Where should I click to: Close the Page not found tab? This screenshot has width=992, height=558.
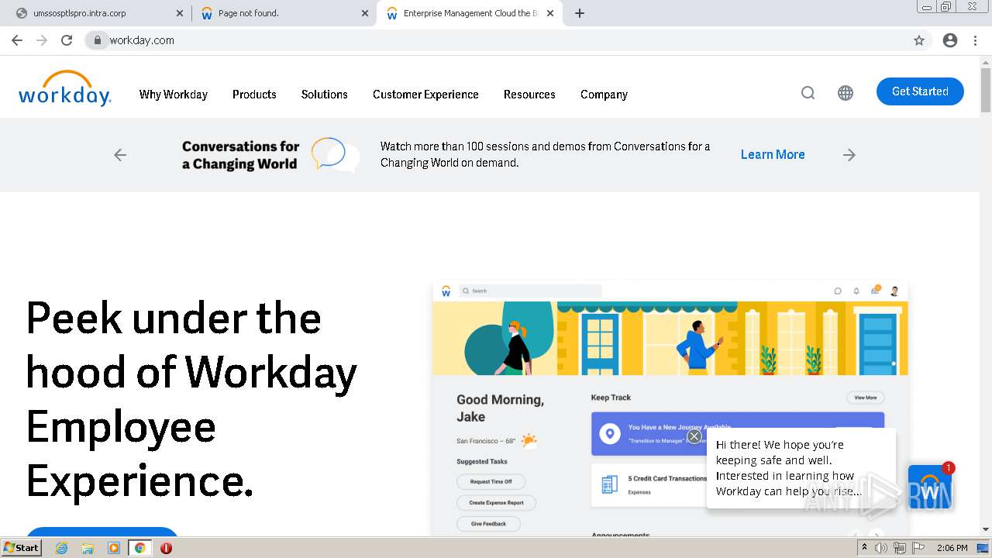click(x=365, y=13)
